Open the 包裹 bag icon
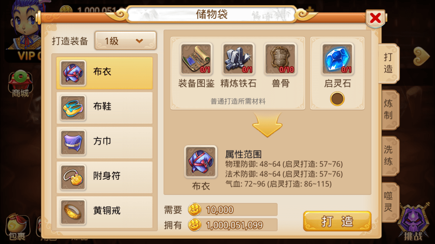 coord(17,226)
